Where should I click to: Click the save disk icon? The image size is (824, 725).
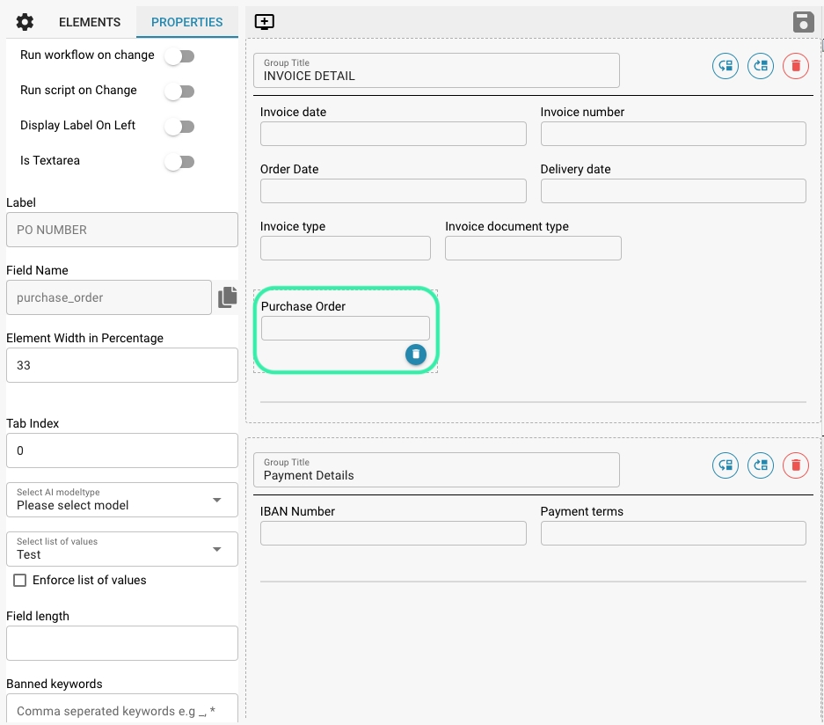[x=803, y=22]
